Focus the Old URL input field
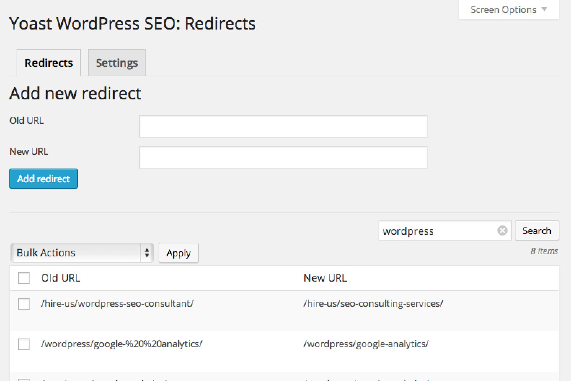The height and width of the screenshot is (381, 571). [x=283, y=126]
